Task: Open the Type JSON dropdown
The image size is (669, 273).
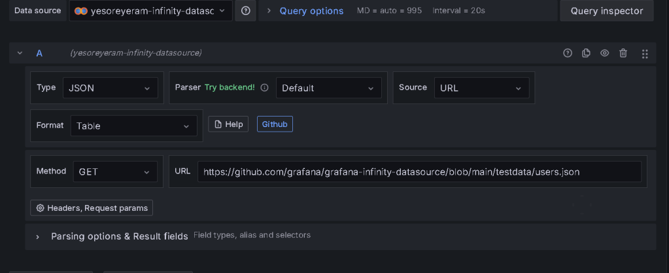Action: [x=111, y=88]
